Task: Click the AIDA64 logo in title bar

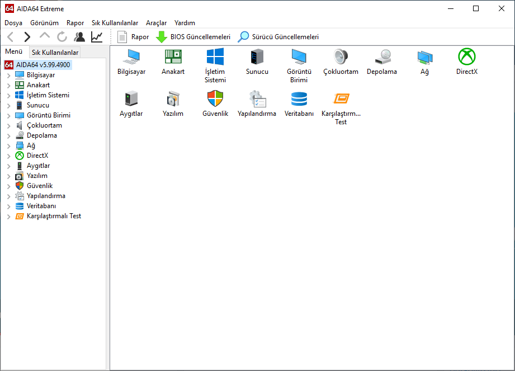Action: (9, 8)
